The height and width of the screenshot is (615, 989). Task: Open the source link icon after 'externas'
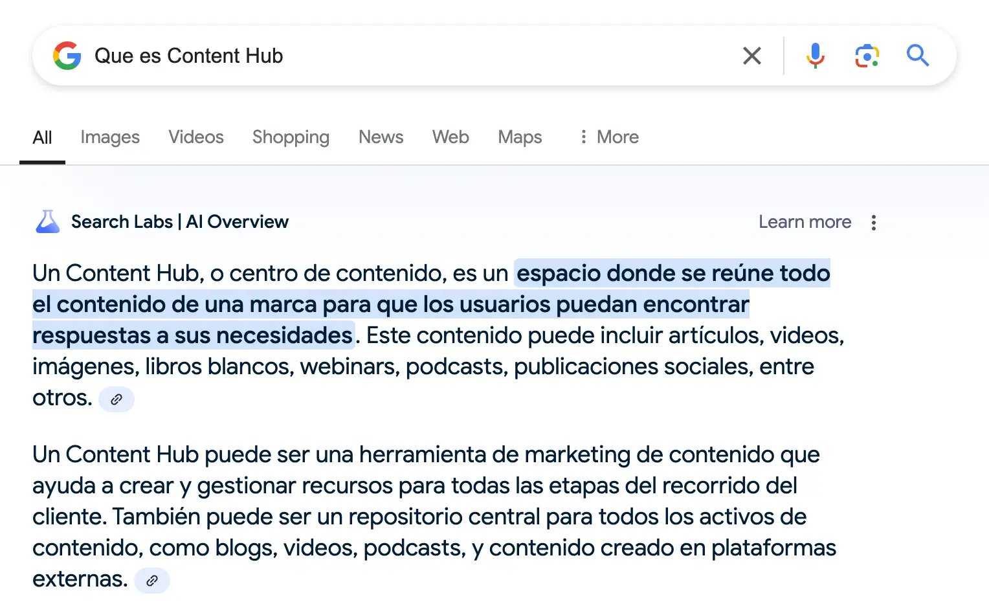(x=152, y=581)
